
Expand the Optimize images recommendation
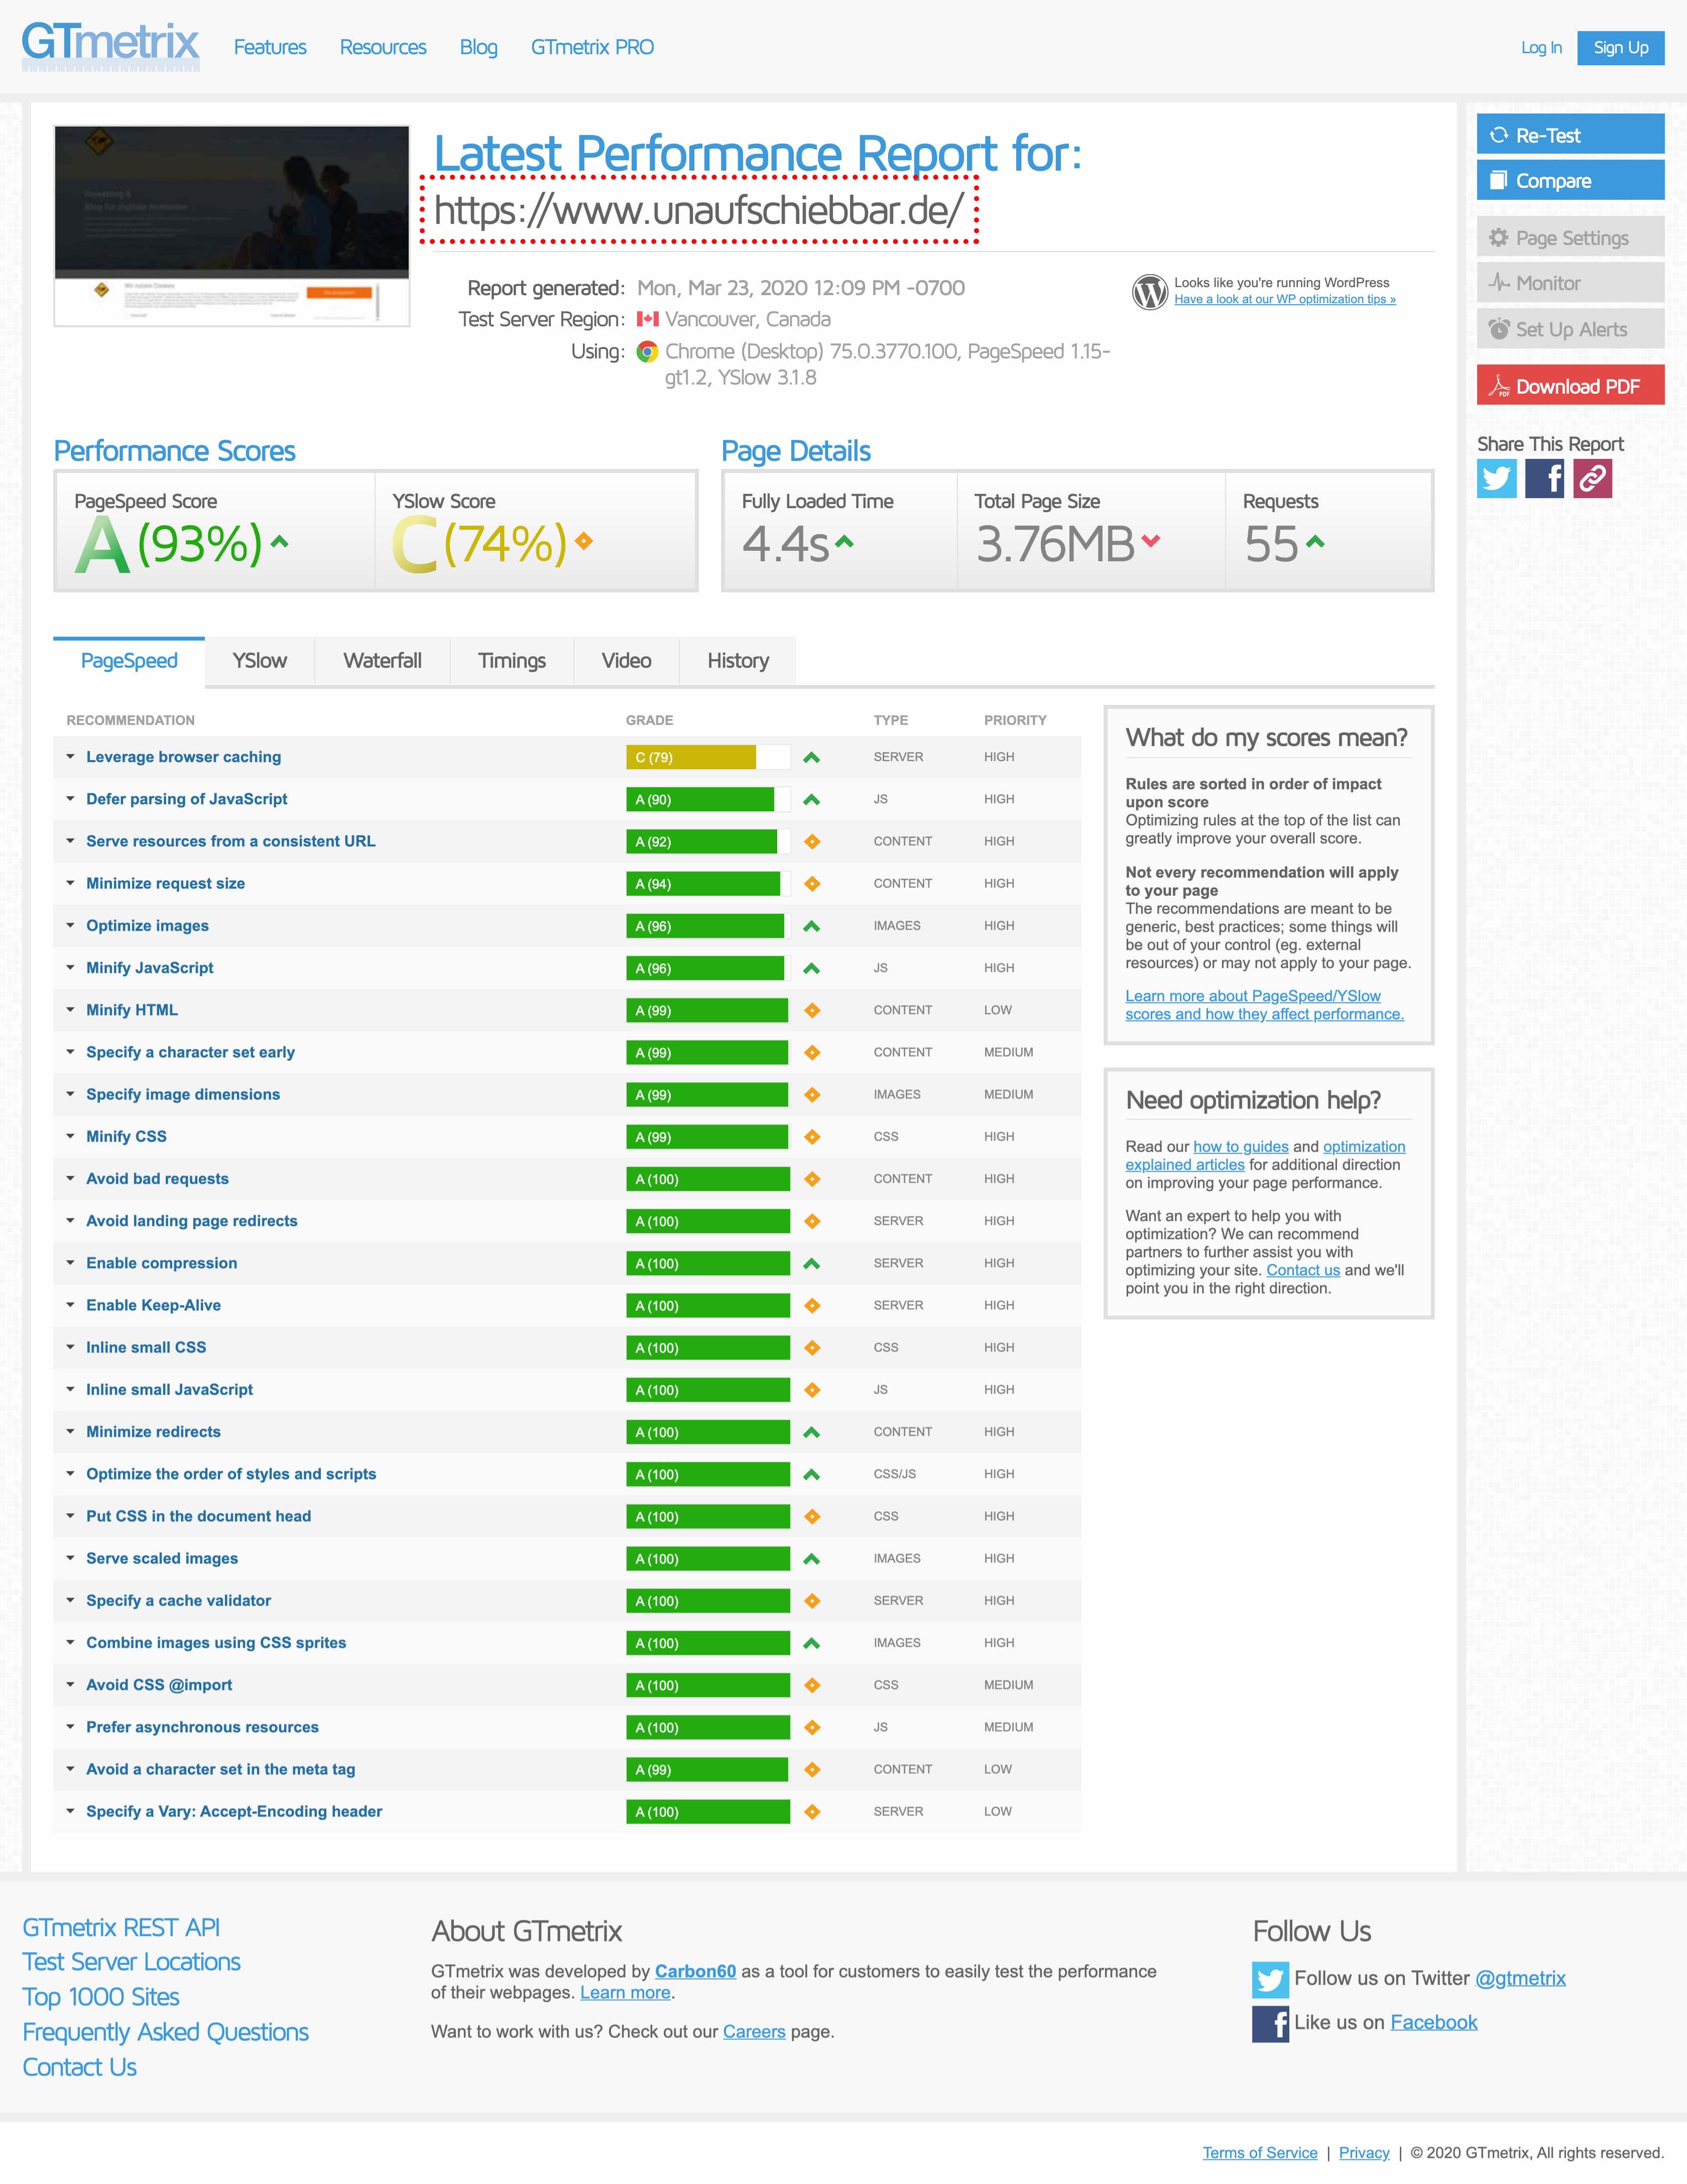tap(147, 926)
